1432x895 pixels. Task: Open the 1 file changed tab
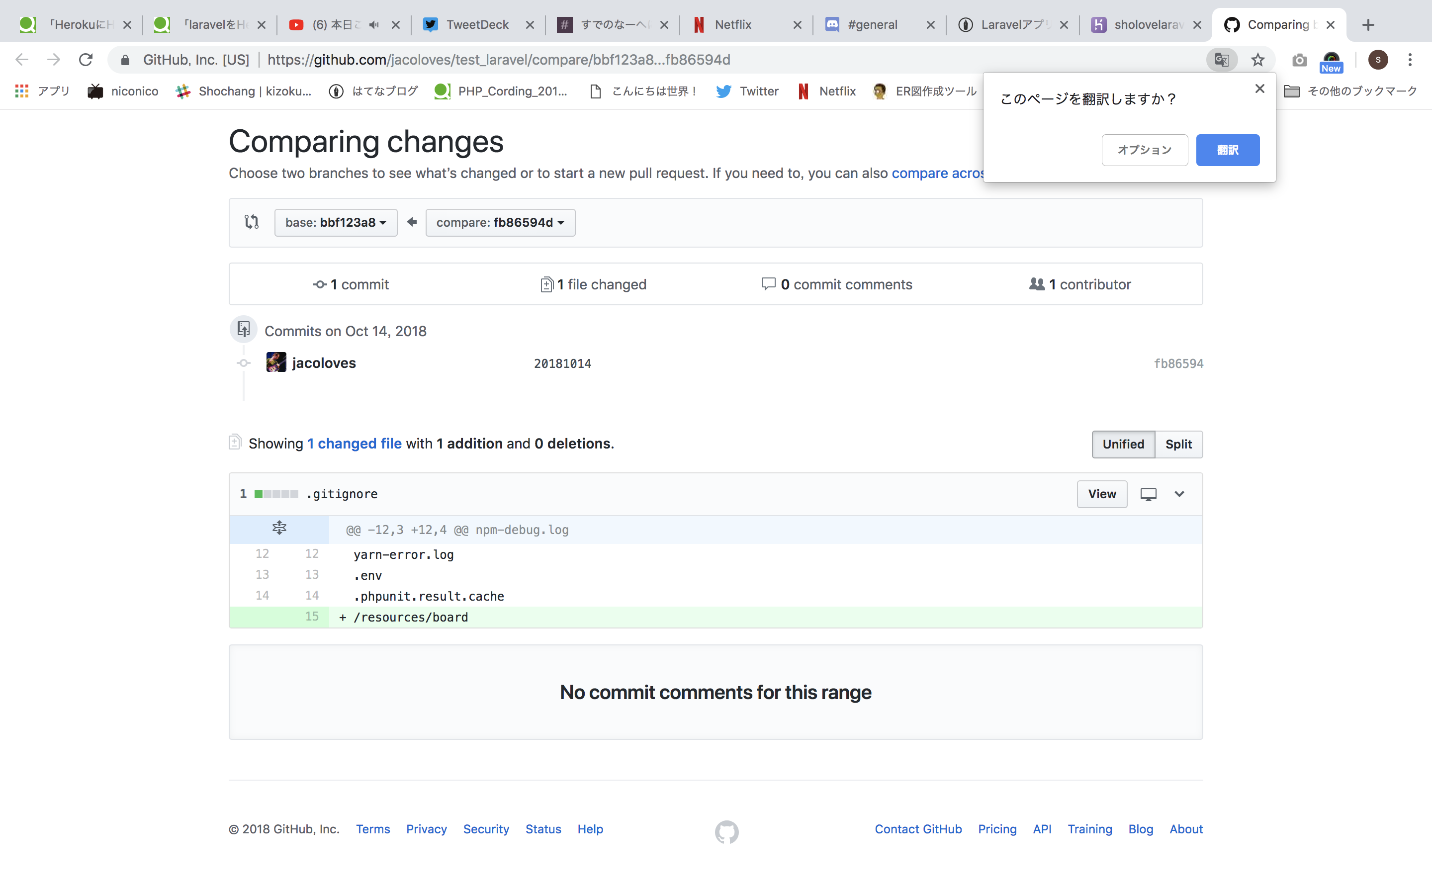coord(593,284)
